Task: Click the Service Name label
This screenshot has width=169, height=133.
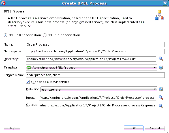Action: pos(14,75)
